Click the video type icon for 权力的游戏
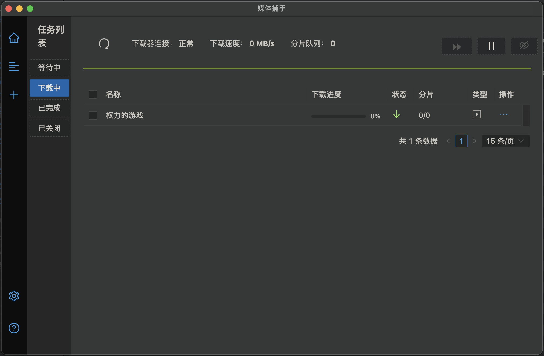This screenshot has height=356, width=544. (x=477, y=114)
